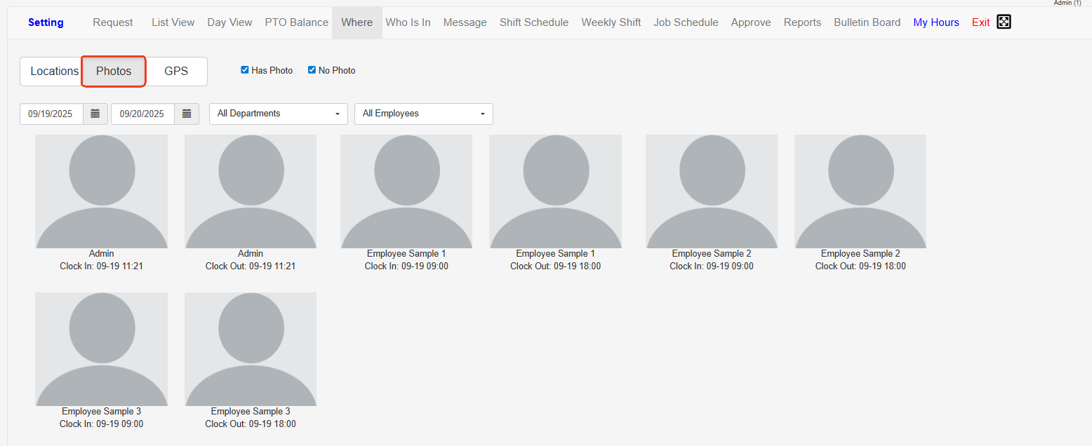The width and height of the screenshot is (1092, 446).
Task: Open the start date calendar picker icon
Action: tap(95, 114)
